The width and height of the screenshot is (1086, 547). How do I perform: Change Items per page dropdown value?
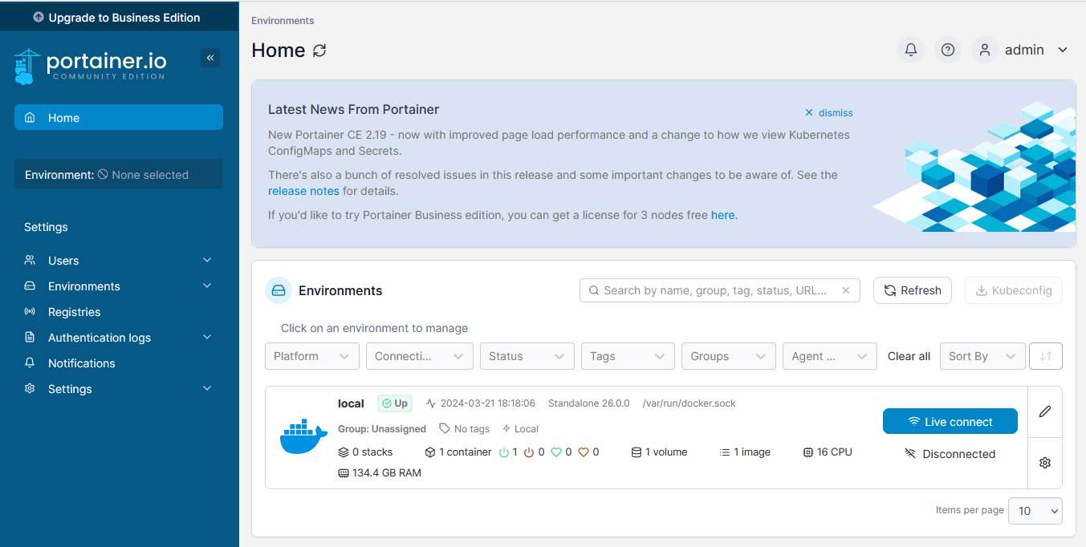pos(1036,511)
